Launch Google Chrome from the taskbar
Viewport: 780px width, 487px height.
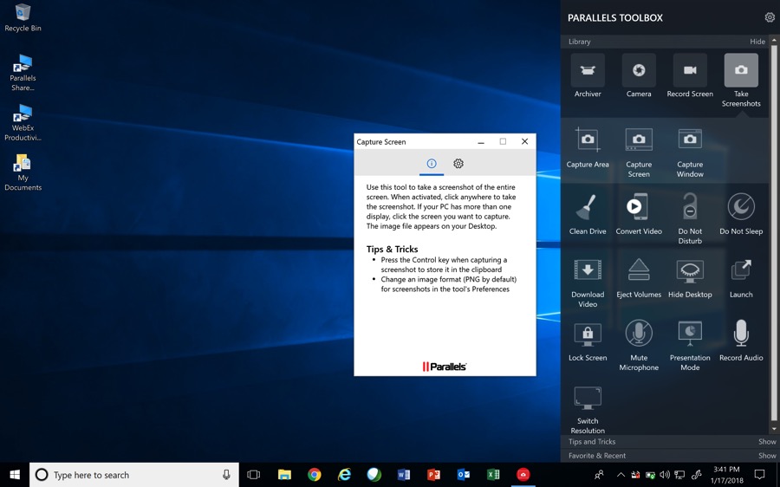coord(314,475)
